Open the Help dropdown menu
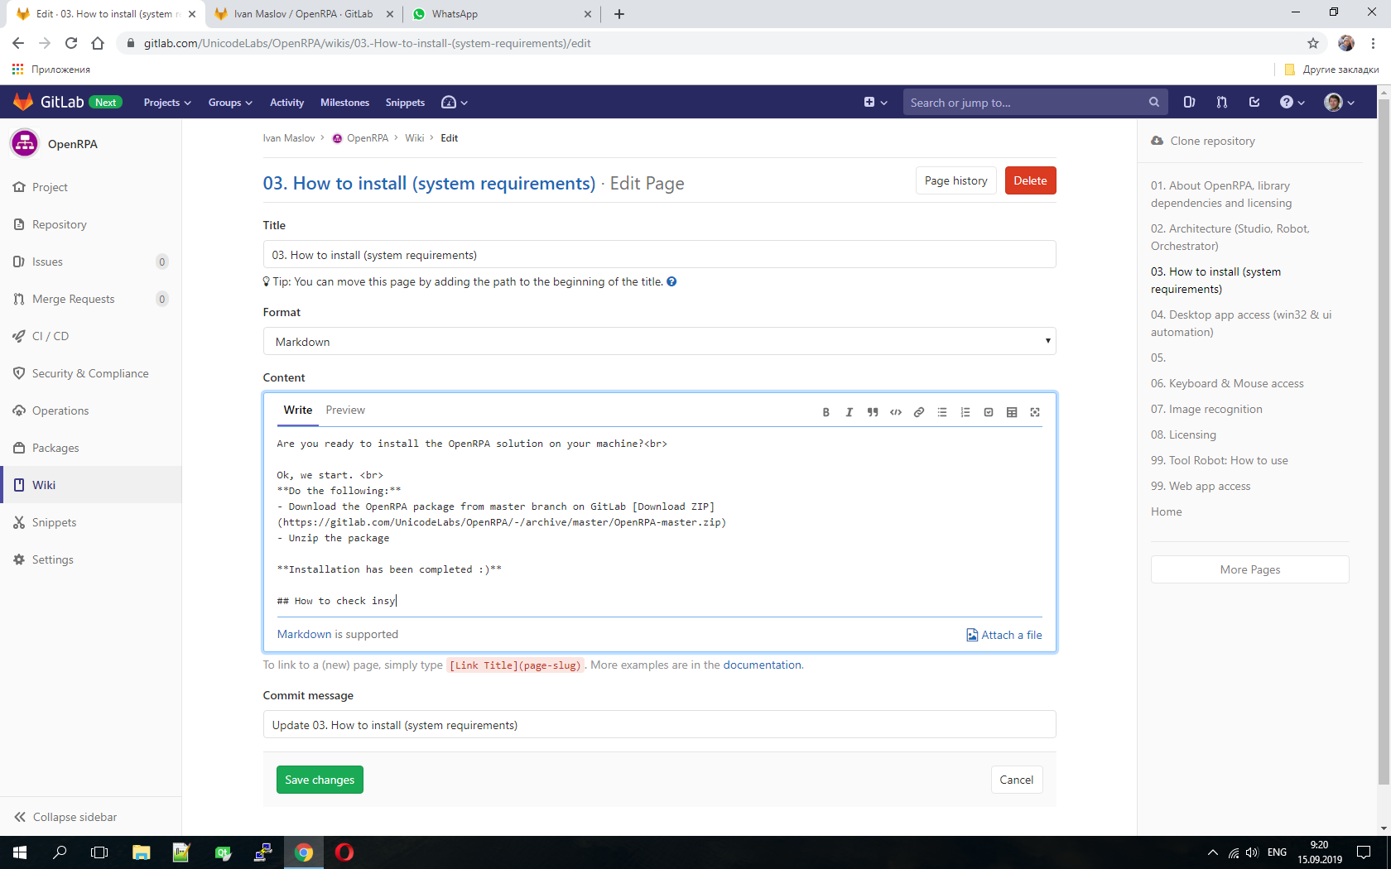This screenshot has height=869, width=1391. [x=1292, y=103]
